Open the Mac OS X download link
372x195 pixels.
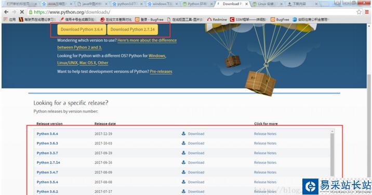[87, 63]
